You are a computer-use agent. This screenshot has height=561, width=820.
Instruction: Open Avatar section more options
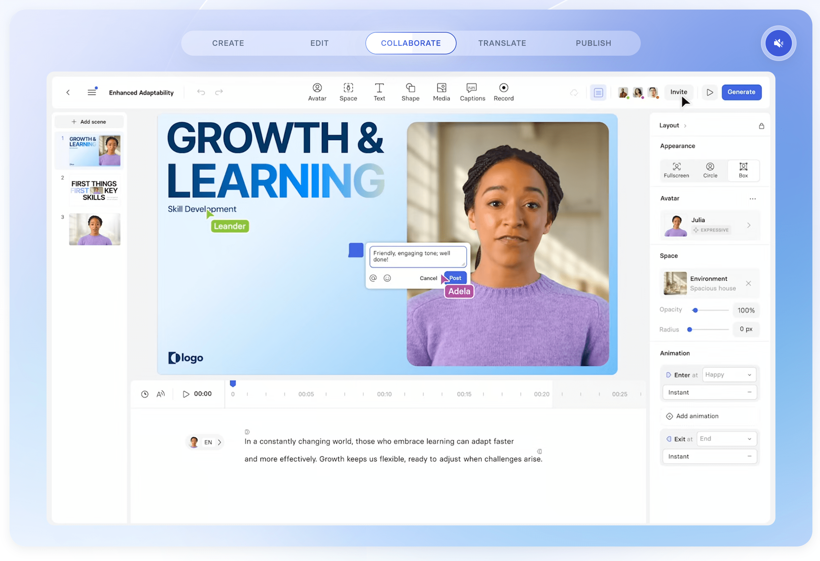pyautogui.click(x=752, y=199)
